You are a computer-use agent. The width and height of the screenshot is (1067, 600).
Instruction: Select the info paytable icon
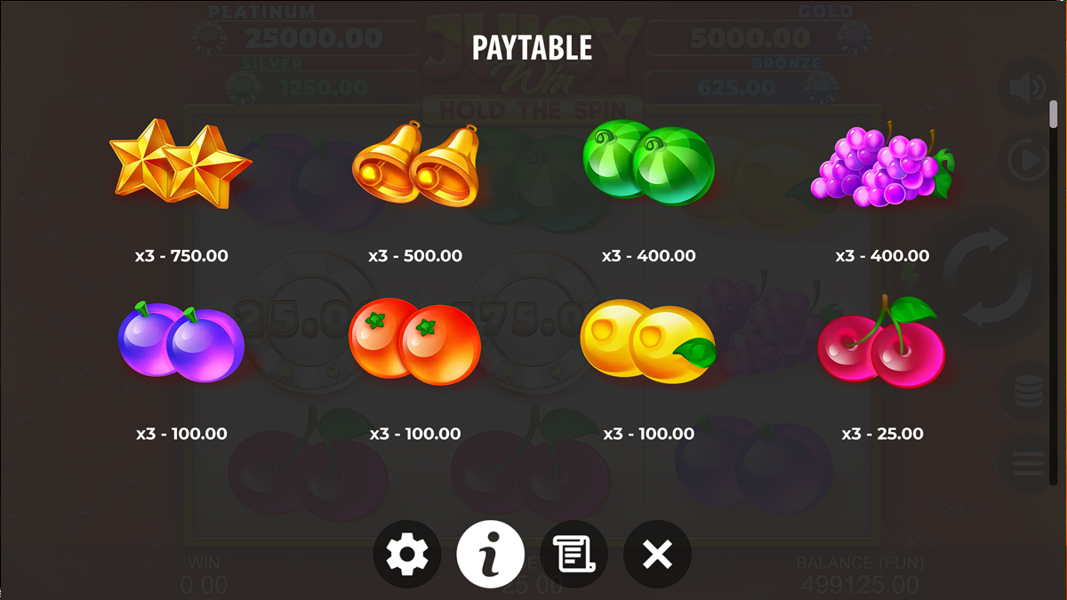[490, 555]
